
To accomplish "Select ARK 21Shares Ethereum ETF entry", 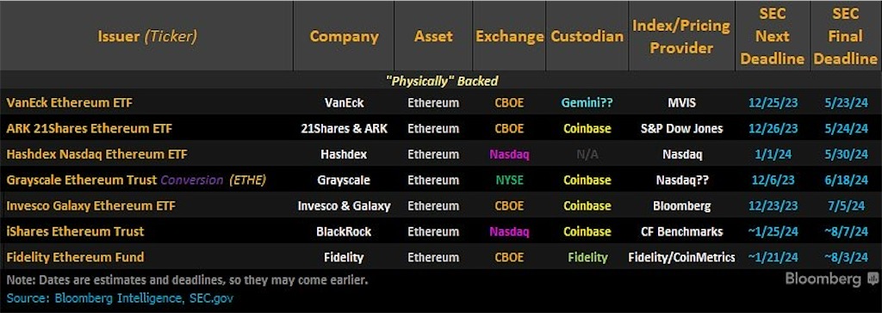I will point(90,129).
